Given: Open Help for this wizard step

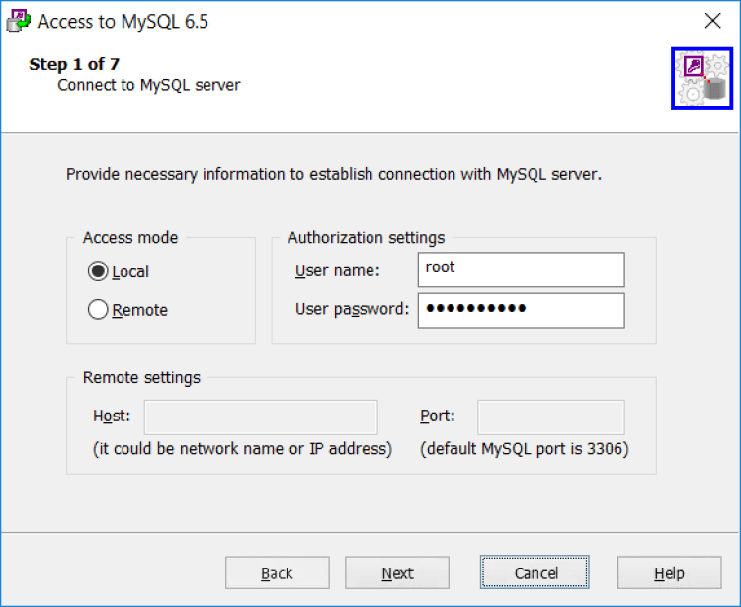Looking at the screenshot, I should 669,573.
